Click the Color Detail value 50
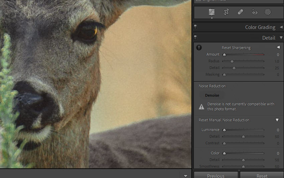 coord(277,160)
